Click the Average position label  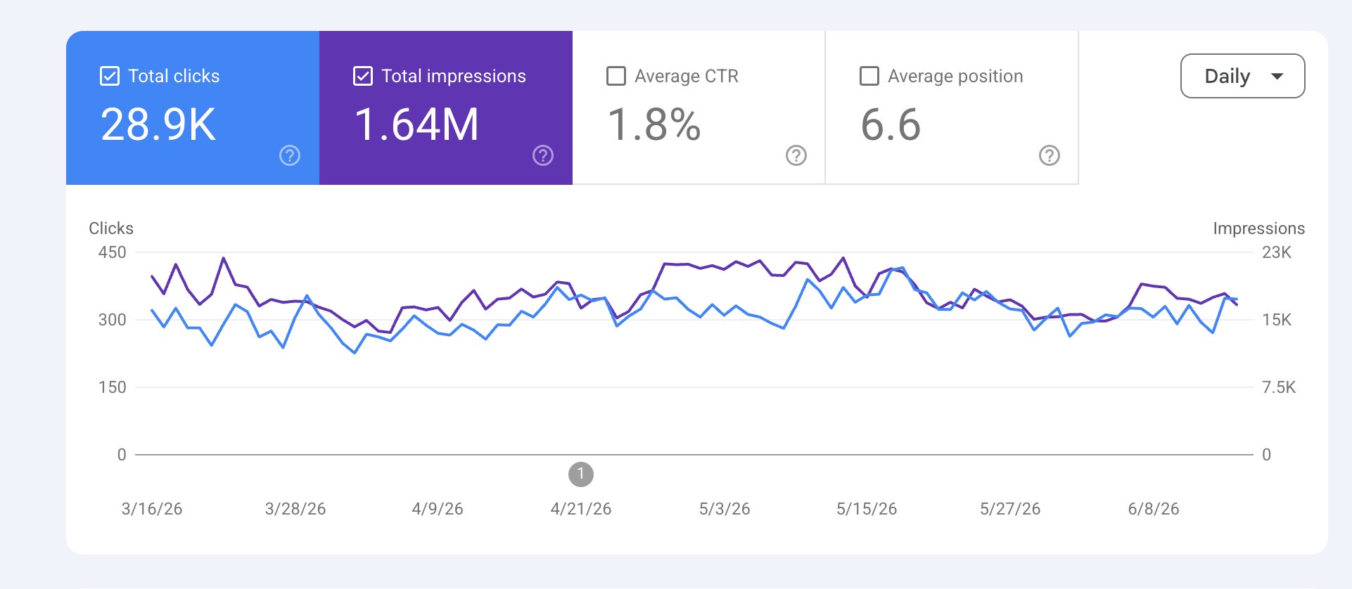[955, 76]
